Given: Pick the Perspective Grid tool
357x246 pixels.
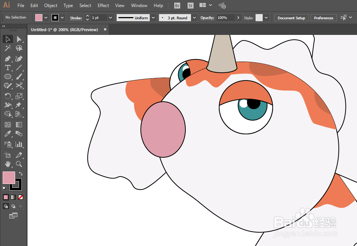Looking at the screenshot, I should point(19,114).
